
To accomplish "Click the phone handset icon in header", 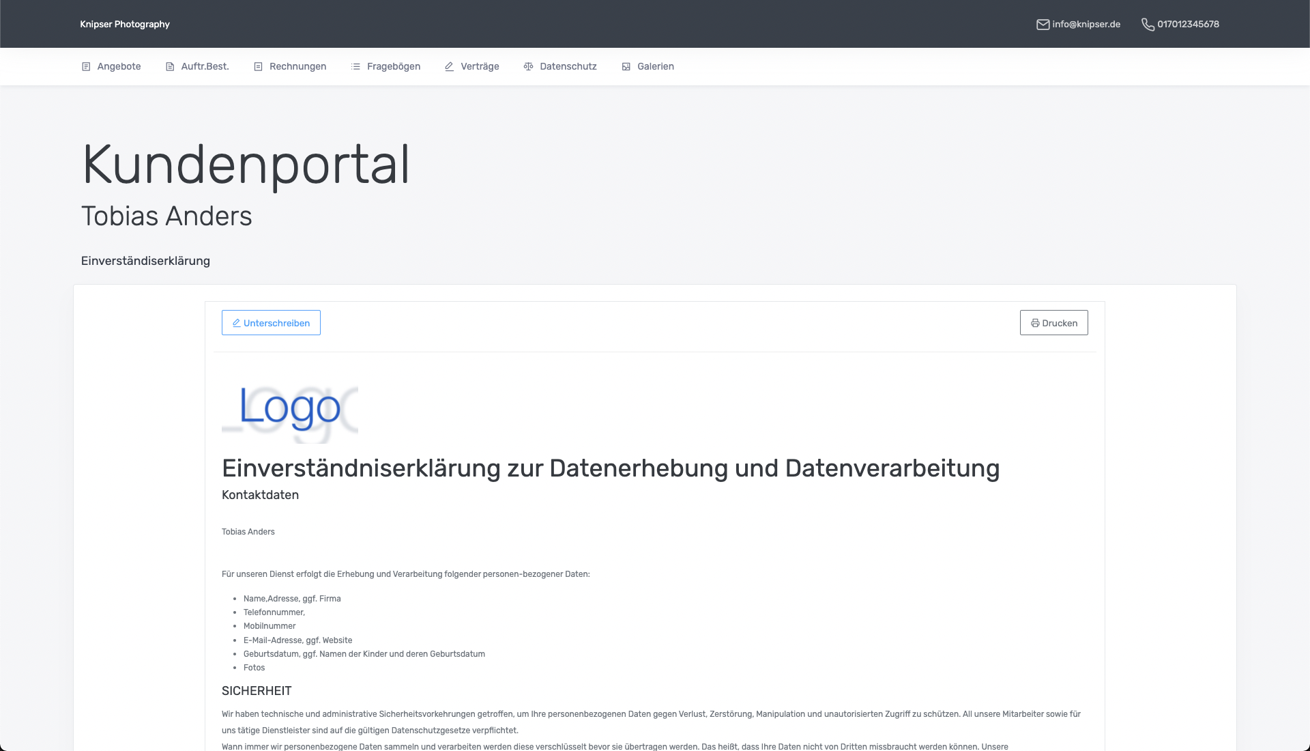I will (1148, 25).
